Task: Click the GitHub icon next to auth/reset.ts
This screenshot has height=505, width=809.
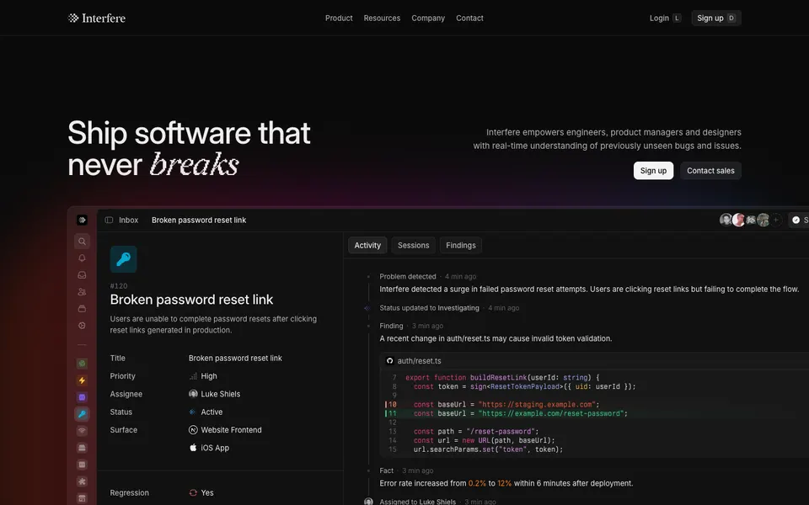Action: pyautogui.click(x=390, y=361)
